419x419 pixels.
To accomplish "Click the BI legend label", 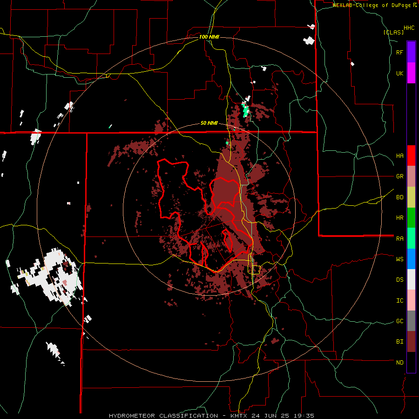I will coord(399,342).
